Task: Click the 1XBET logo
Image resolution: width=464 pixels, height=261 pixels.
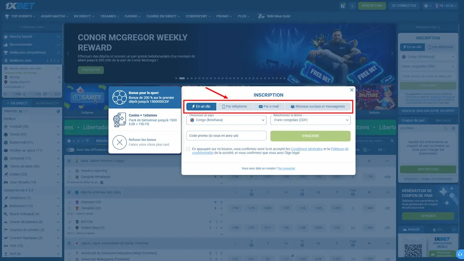Action: 20,6
